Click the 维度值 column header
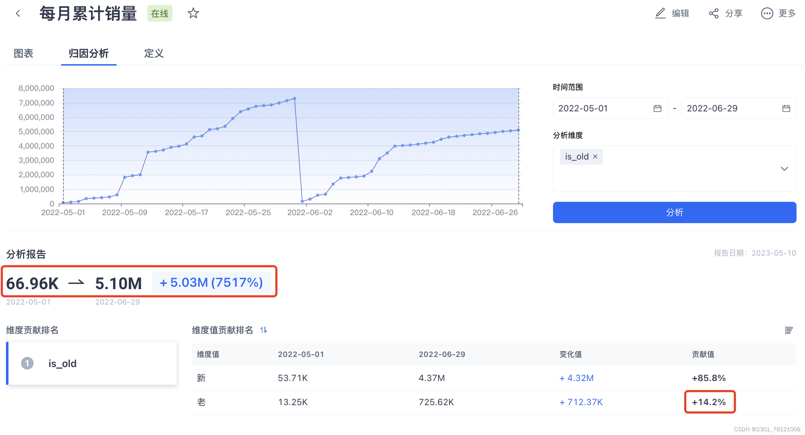 208,354
